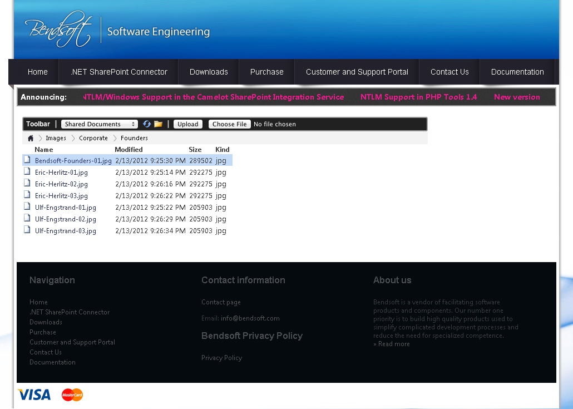Open Ulf-Engstrand-02.jpg file link

(x=66, y=219)
